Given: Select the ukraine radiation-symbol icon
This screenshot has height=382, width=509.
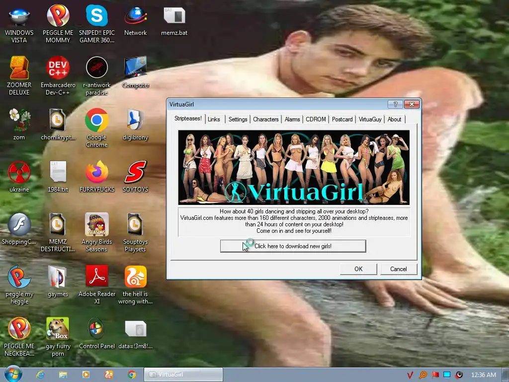Looking at the screenshot, I should click(x=19, y=177).
